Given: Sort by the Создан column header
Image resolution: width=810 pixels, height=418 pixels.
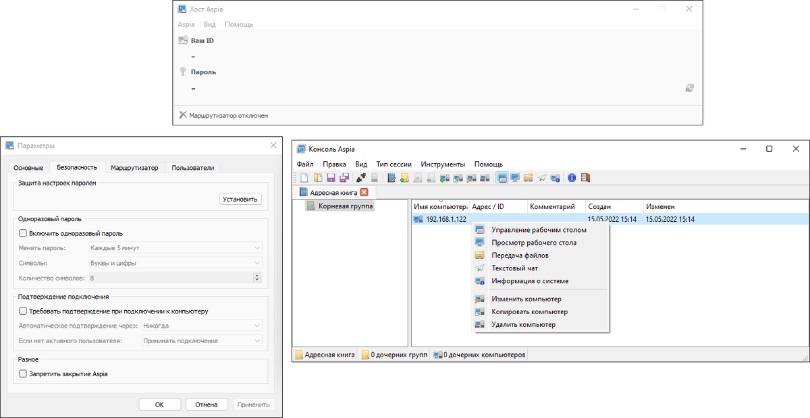Looking at the screenshot, I should click(x=614, y=206).
